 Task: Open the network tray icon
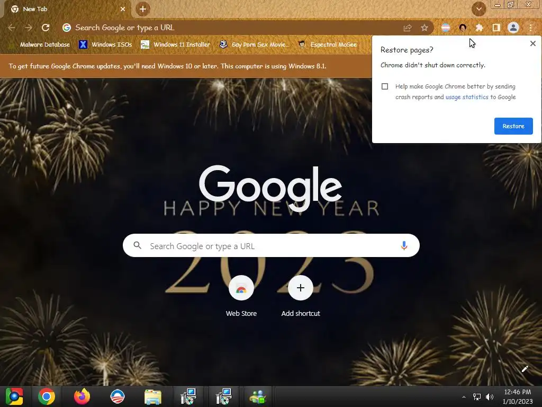[x=477, y=397]
